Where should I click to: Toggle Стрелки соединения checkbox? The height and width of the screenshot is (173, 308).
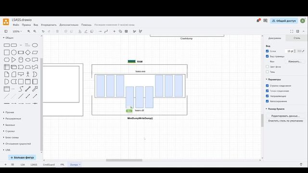click(x=267, y=86)
